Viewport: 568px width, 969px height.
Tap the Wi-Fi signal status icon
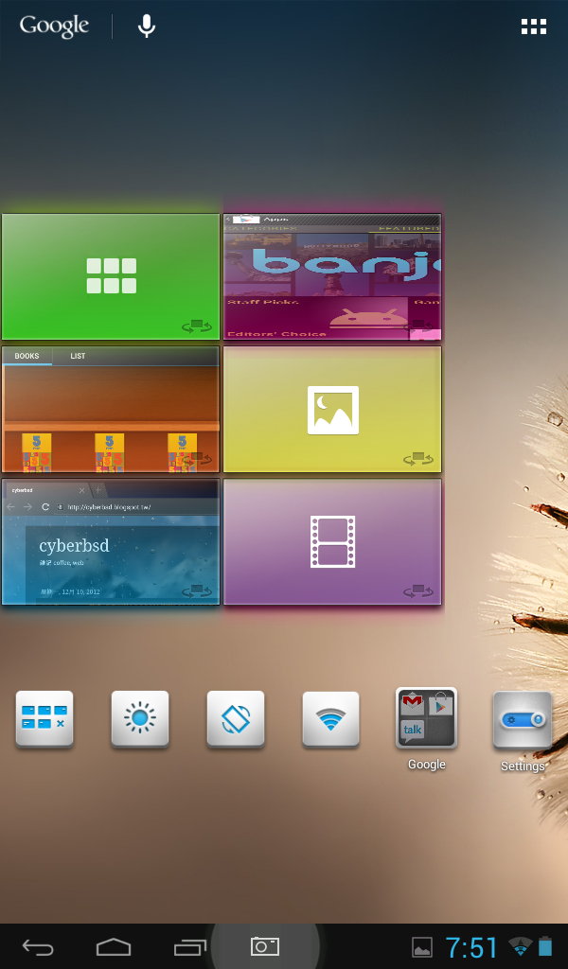(521, 946)
